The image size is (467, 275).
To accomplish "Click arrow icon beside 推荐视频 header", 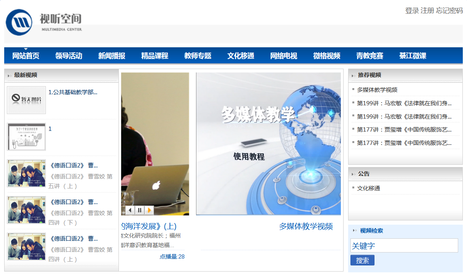I will 353,76.
